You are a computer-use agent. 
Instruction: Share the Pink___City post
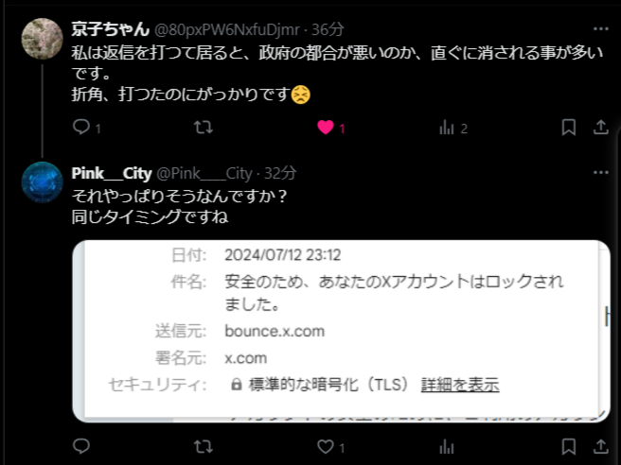click(x=600, y=446)
